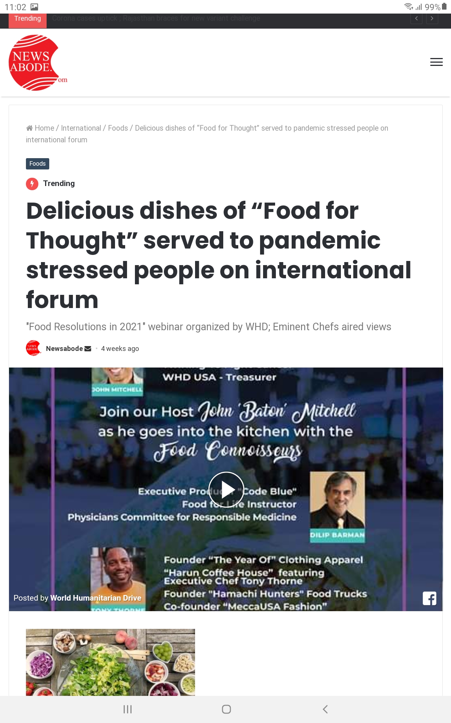Show next trending headline arrow
This screenshot has width=451, height=723.
point(432,18)
